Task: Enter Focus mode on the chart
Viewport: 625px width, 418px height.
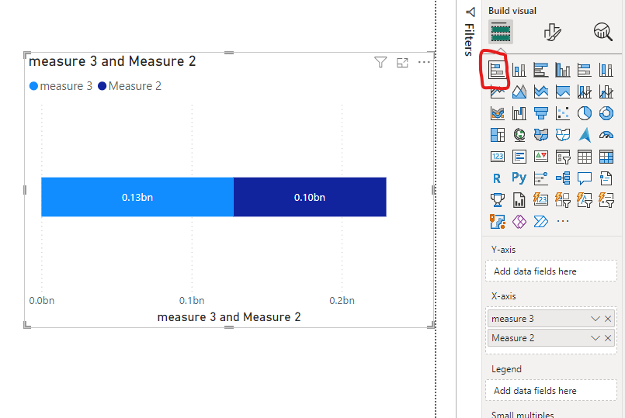Action: point(402,63)
